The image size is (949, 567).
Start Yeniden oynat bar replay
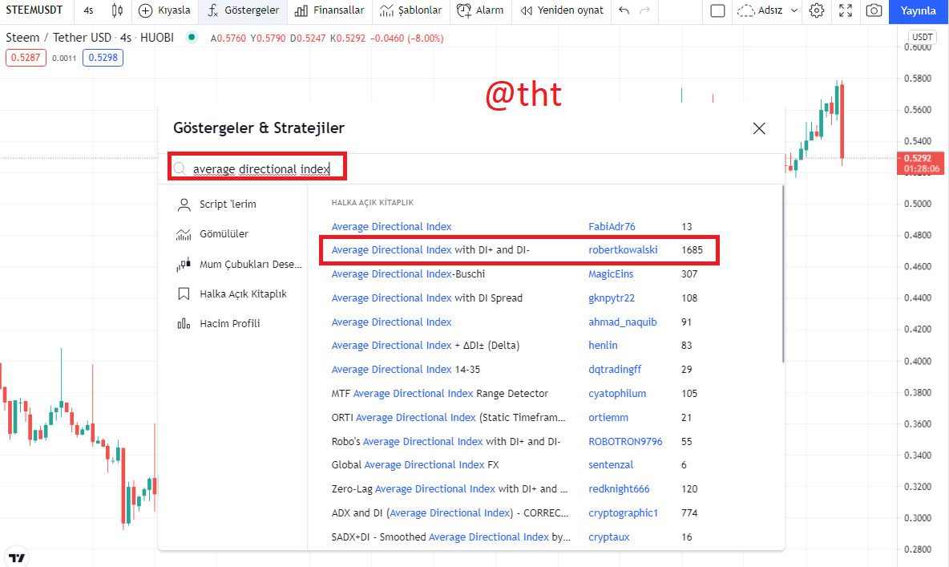pos(562,10)
